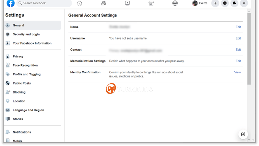The image size is (259, 146).
Task: Open Stories settings
Action: click(18, 119)
